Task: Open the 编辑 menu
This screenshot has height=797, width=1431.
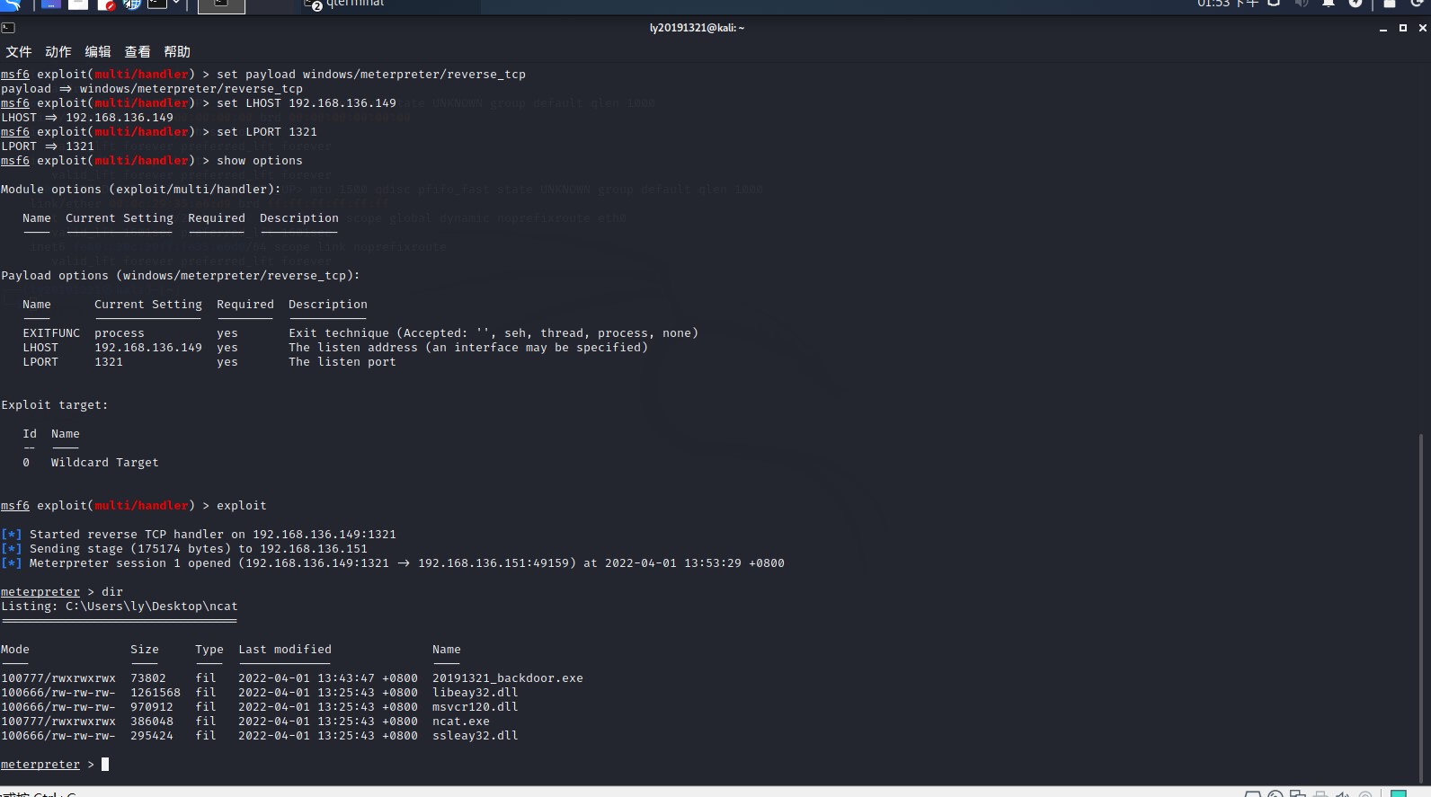Action: pyautogui.click(x=98, y=52)
